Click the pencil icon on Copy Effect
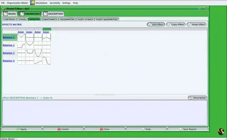Image resolution: width=227 pixels, height=140 pixels. (169, 24)
